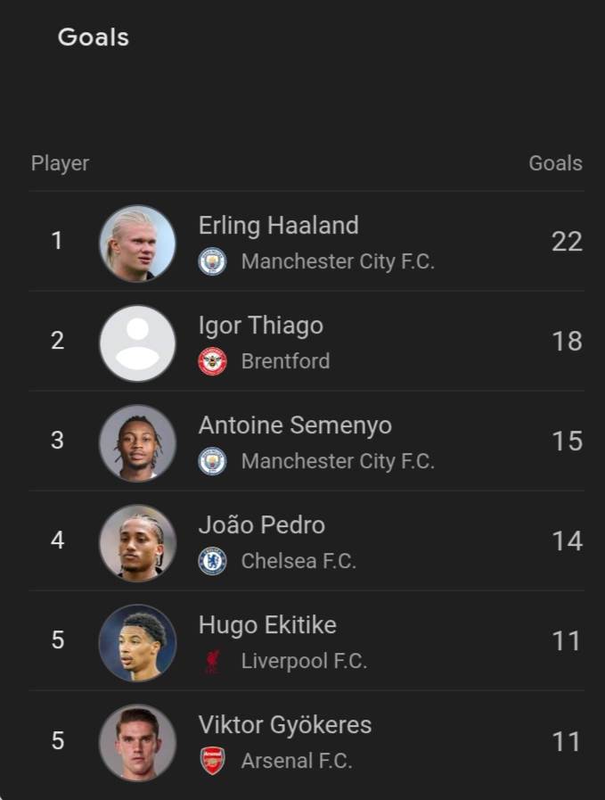Click Haaland's 22 goals value

click(566, 242)
